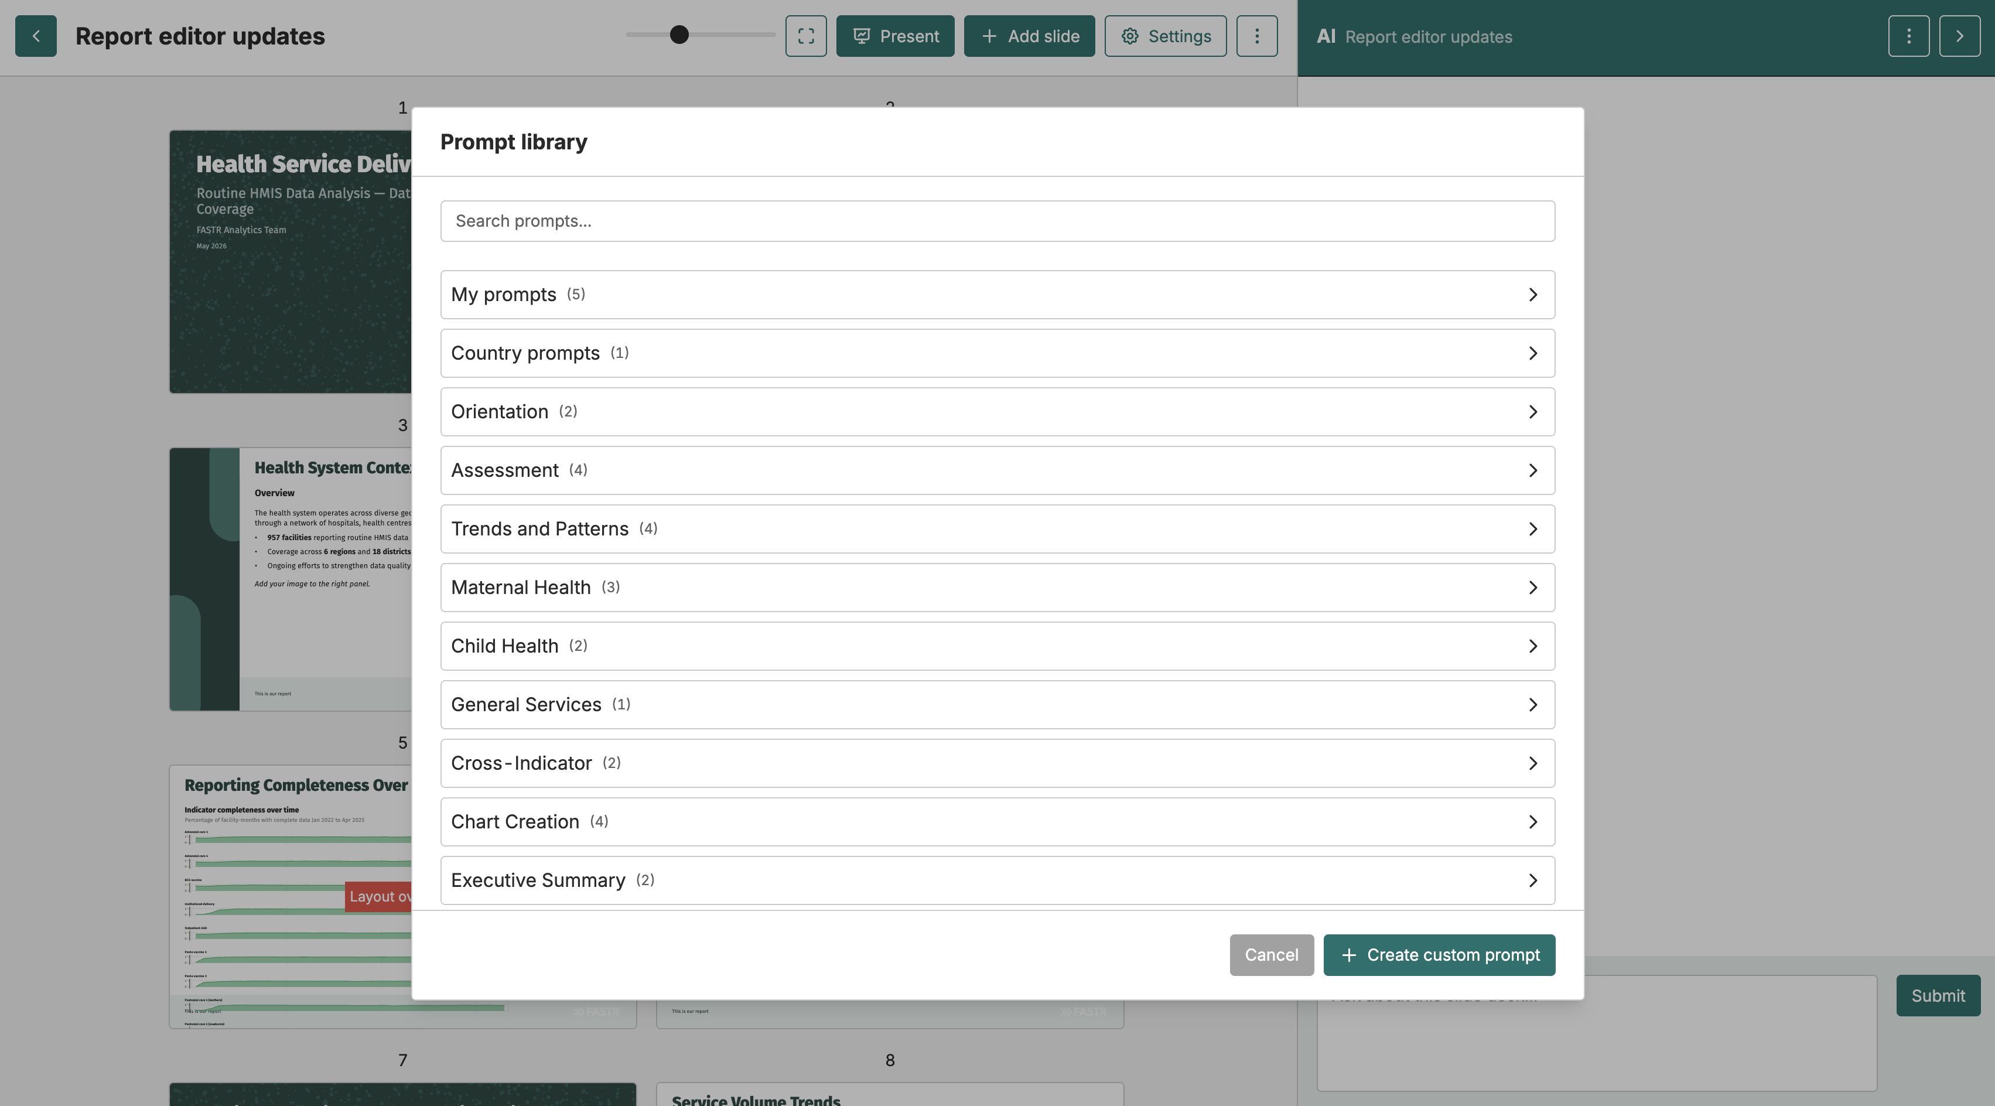Select slide 8 Service Volume Trends thumbnail
This screenshot has height=1106, width=1995.
(x=890, y=1094)
